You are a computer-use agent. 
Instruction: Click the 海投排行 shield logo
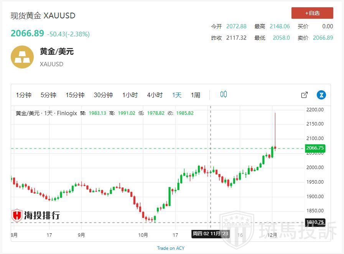(17, 215)
